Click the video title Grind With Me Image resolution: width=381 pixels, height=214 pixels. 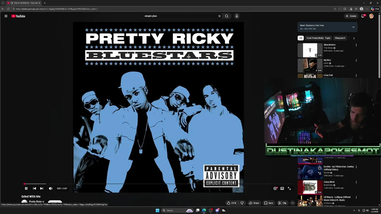(x=31, y=196)
